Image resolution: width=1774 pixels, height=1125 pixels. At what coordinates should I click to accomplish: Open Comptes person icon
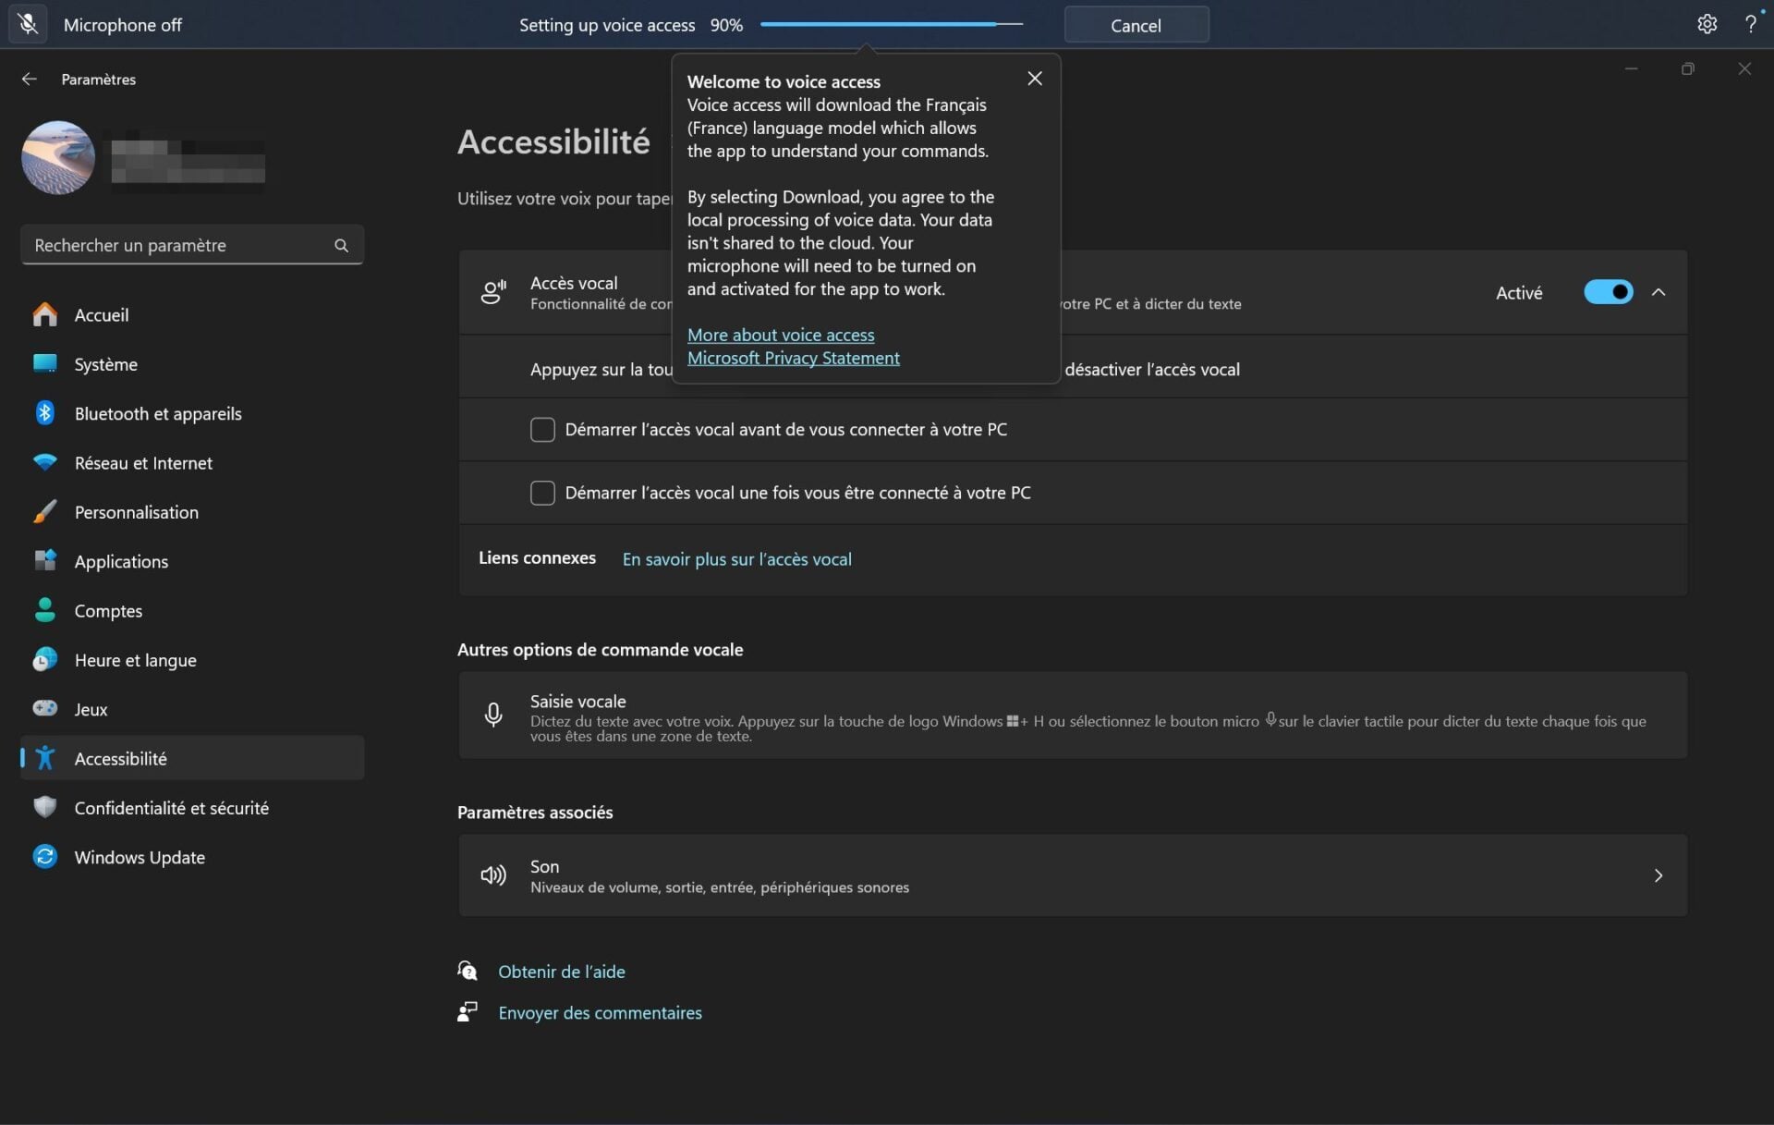tap(44, 610)
